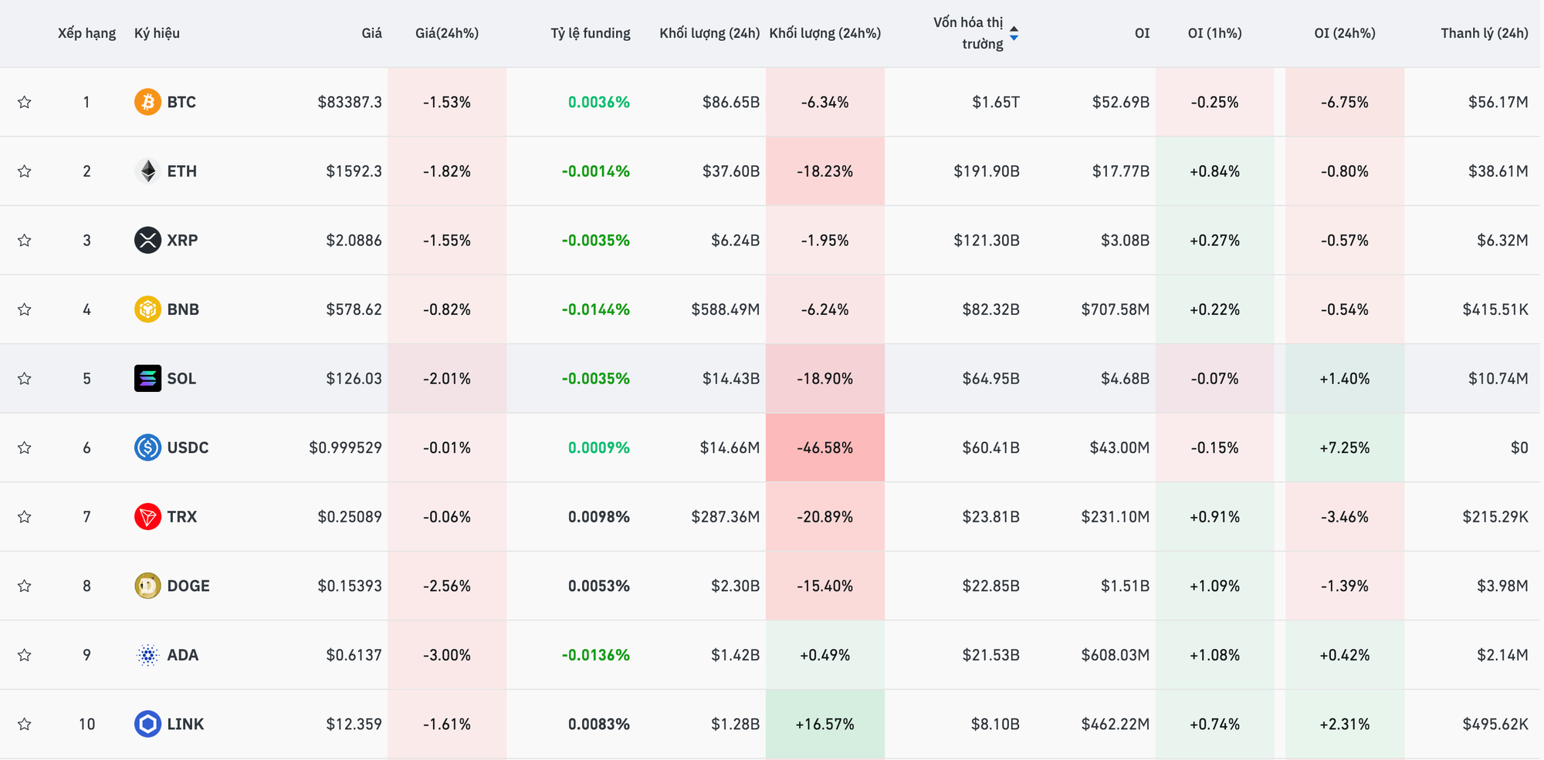Star the ADA row as favorite
1544x760 pixels.
[25, 655]
